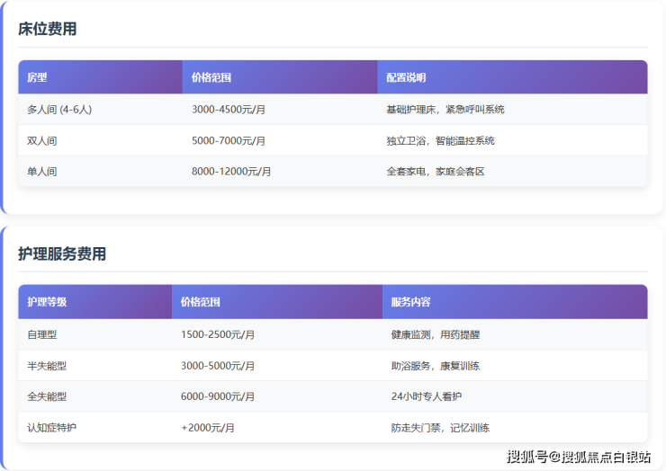Click the +2000元/月 price cell
666x471 pixels.
click(x=208, y=428)
